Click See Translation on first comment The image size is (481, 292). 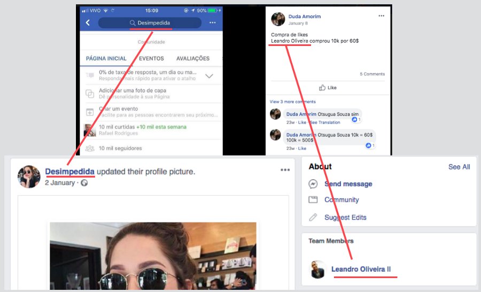[325, 122]
